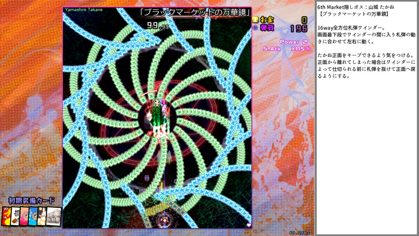Click the note line 'るようにする。'

pyautogui.click(x=334, y=76)
